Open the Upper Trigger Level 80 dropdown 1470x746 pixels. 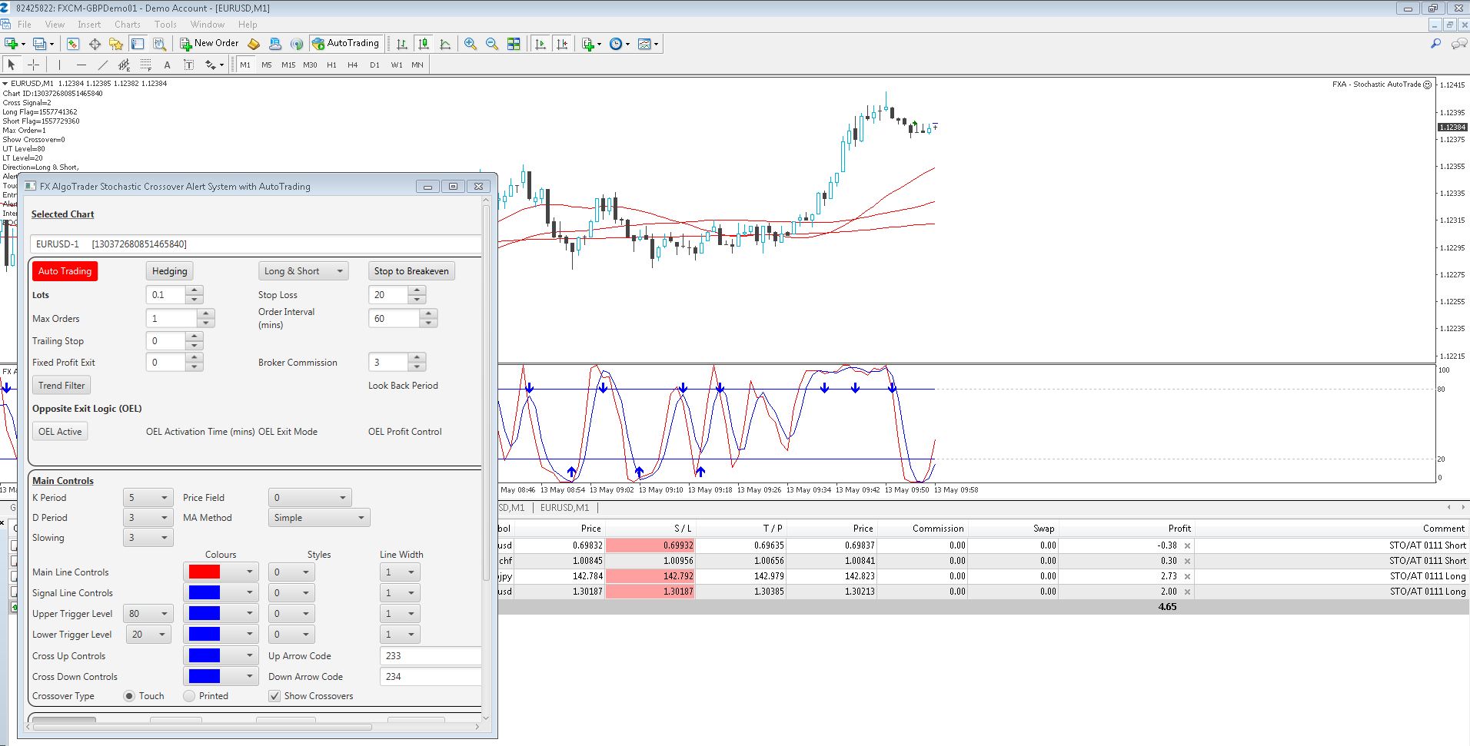pos(148,613)
